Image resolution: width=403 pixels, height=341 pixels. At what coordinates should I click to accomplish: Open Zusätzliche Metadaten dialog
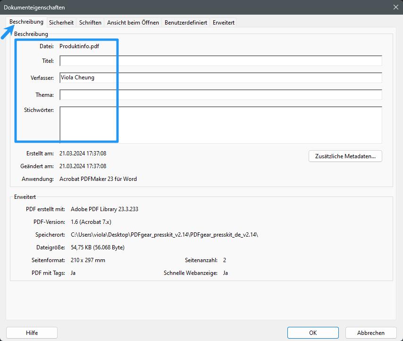point(345,156)
